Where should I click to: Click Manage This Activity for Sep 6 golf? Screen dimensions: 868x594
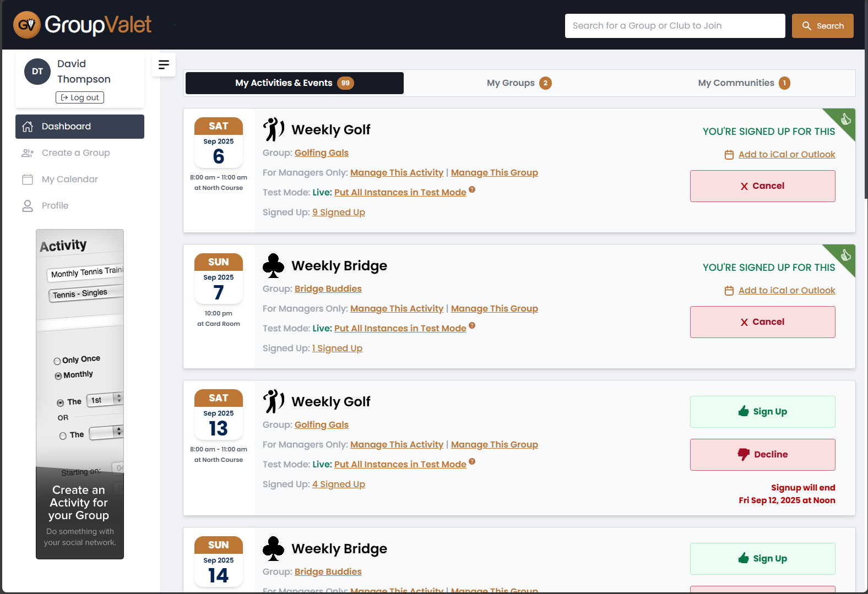coord(397,173)
